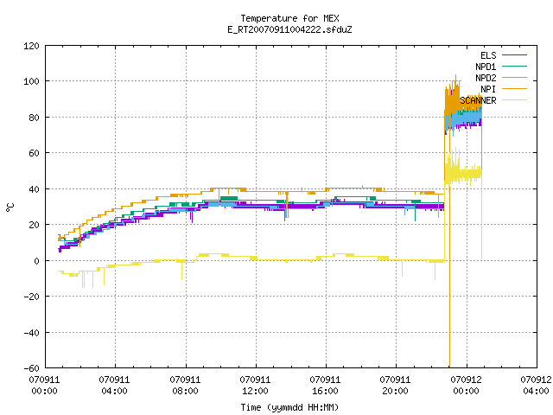This screenshot has height=415, width=553.
Task: Click the purple ELS legend line sample
Action: (x=514, y=55)
